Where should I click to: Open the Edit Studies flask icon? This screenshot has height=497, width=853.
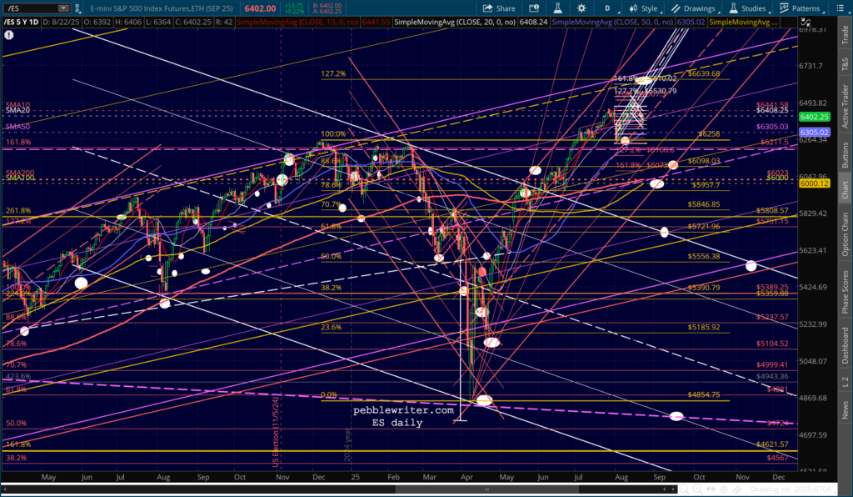coord(557,8)
